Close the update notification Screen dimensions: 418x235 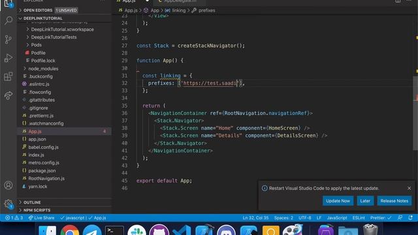[x=410, y=188]
